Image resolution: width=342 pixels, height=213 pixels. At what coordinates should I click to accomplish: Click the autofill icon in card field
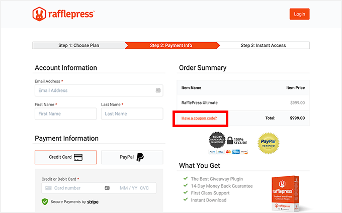point(107,188)
